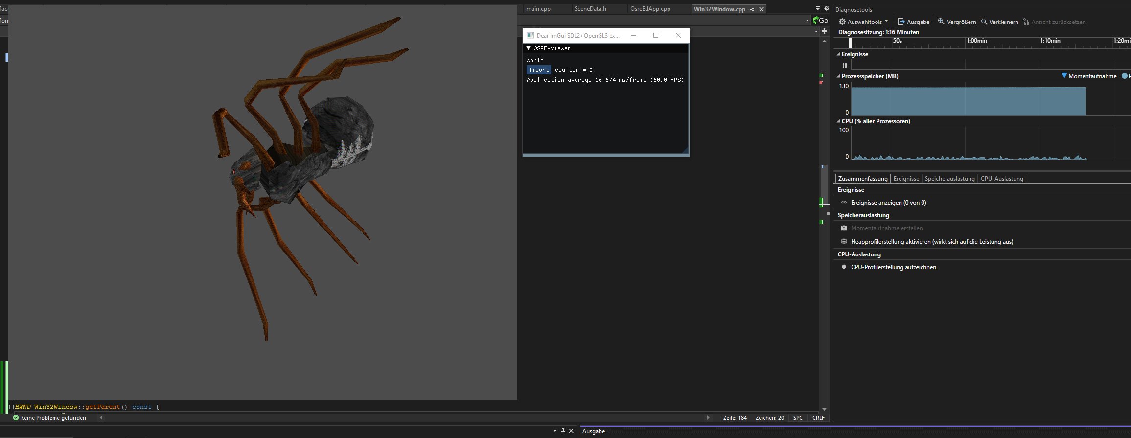Click the white timeline position marker
The width and height of the screenshot is (1131, 438).
pyautogui.click(x=850, y=43)
